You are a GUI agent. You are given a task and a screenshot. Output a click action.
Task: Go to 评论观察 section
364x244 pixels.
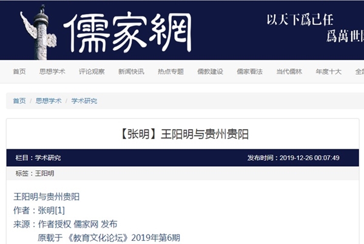pos(92,72)
